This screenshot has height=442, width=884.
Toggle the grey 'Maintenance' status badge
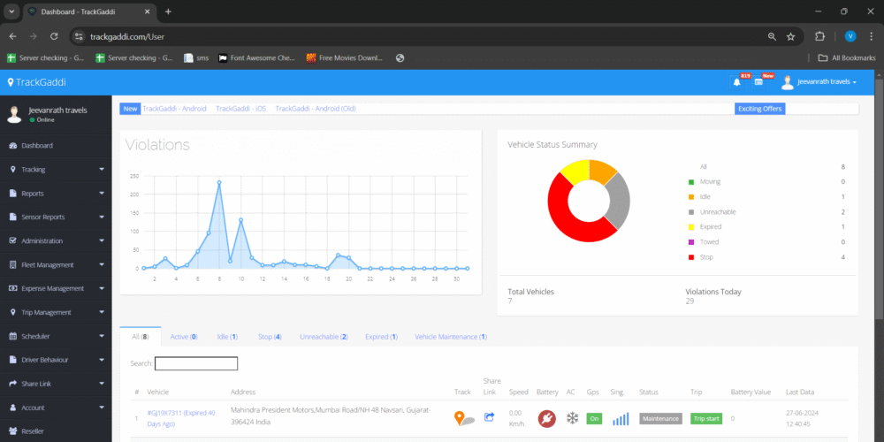[660, 419]
